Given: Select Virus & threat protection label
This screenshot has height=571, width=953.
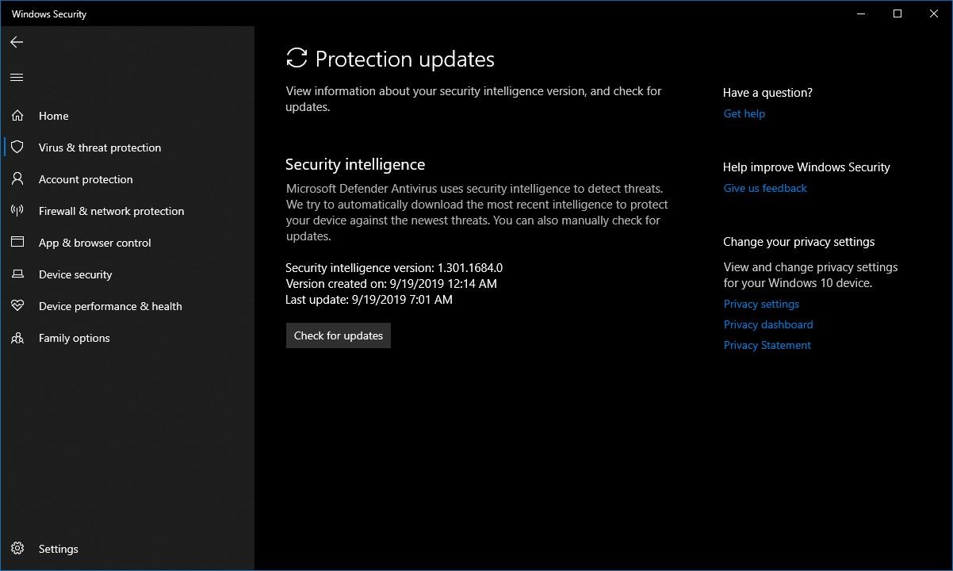Looking at the screenshot, I should coord(100,148).
